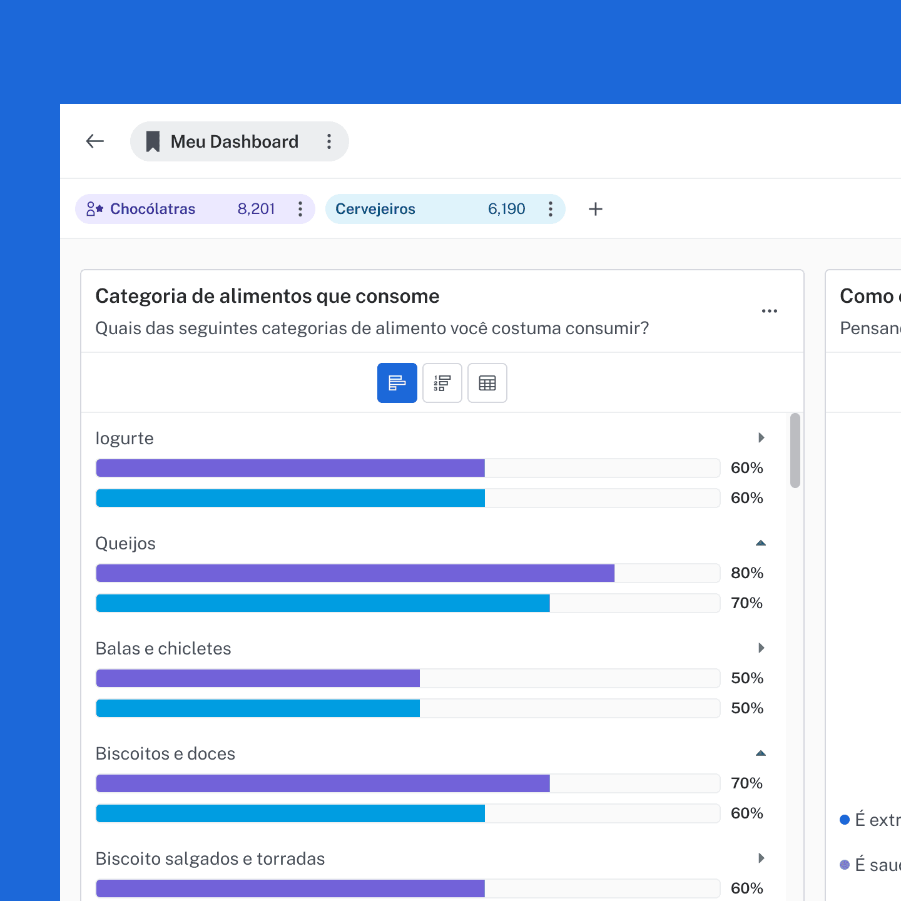The height and width of the screenshot is (901, 901).
Task: Click the purple legend dot beside É sau
Action: (845, 865)
